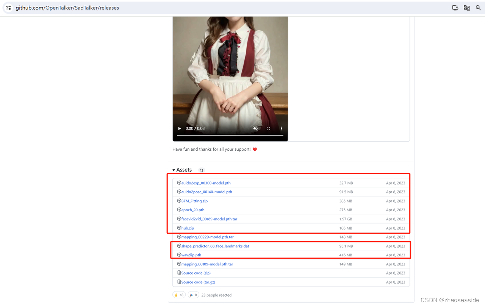
Task: Download shape_predictor_68_face_landmarks.dat
Action: coord(215,246)
